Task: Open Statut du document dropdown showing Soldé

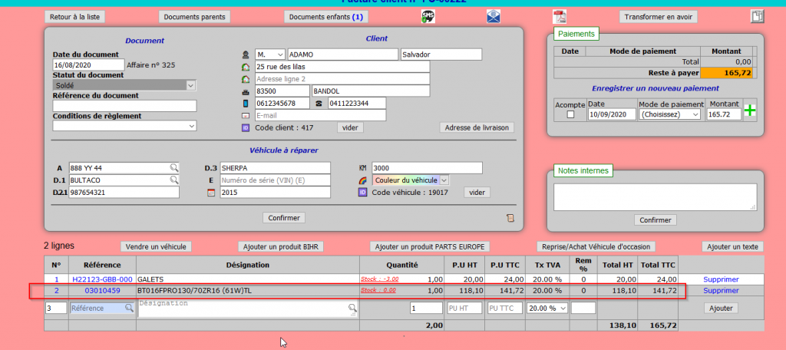Action: (x=124, y=86)
